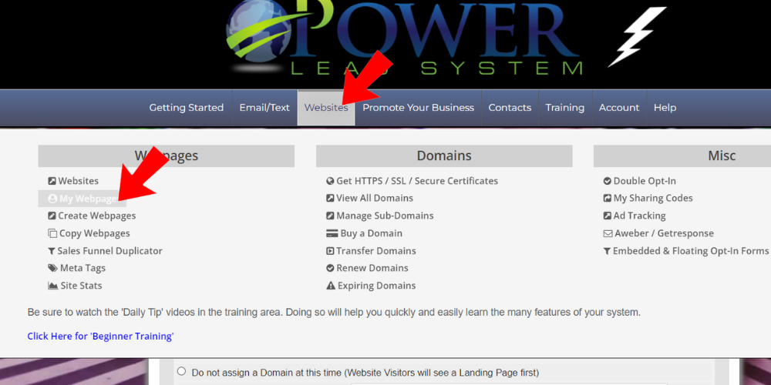Click check icon beside Renew Domains
The image size is (771, 385).
coord(331,268)
